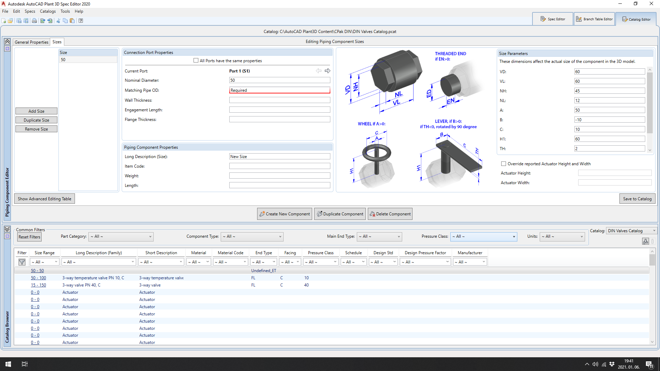660x371 pixels.
Task: Open the Catalogs menu
Action: pos(47,11)
